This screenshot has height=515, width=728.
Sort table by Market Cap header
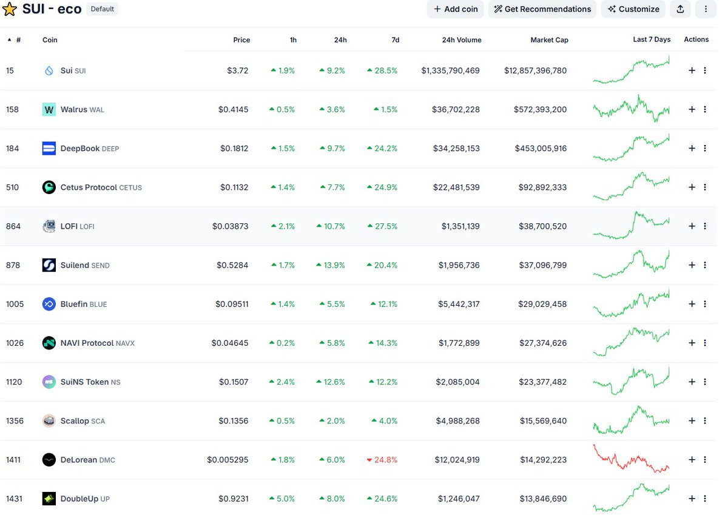(x=549, y=40)
